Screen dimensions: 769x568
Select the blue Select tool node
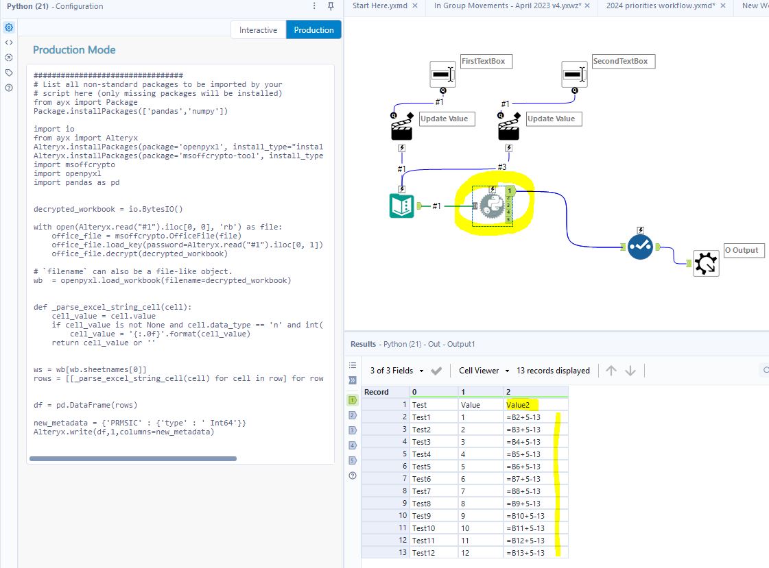[639, 247]
